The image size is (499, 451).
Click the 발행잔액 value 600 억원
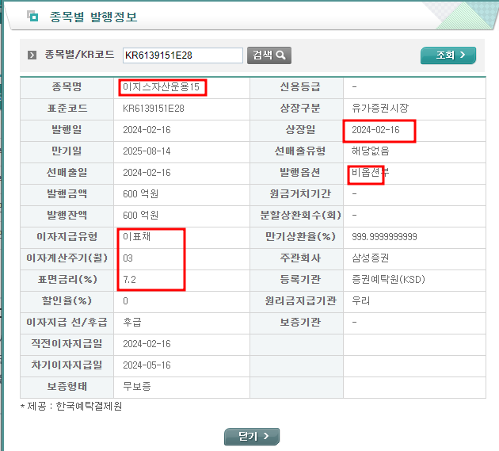point(141,216)
